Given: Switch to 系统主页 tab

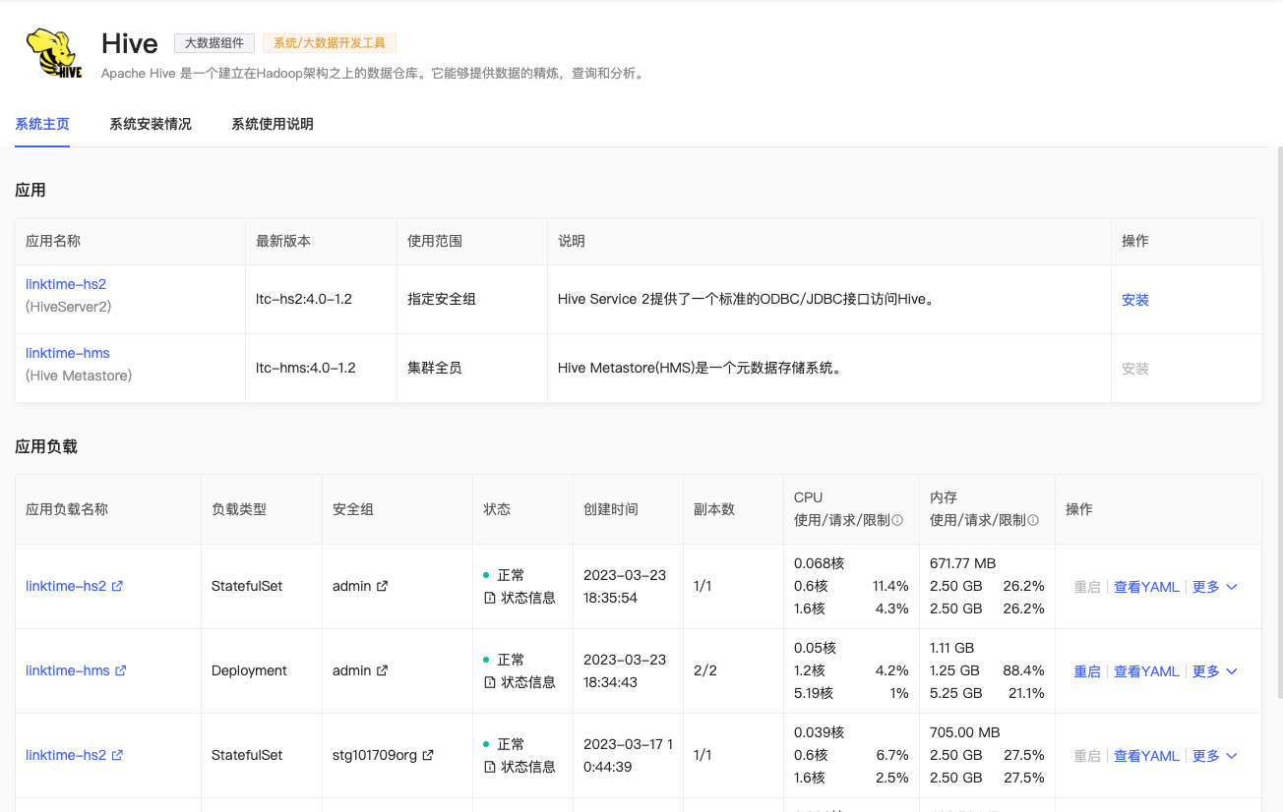Looking at the screenshot, I should point(42,124).
